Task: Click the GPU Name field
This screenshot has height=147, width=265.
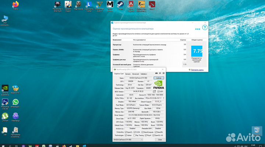Action: coord(138,78)
